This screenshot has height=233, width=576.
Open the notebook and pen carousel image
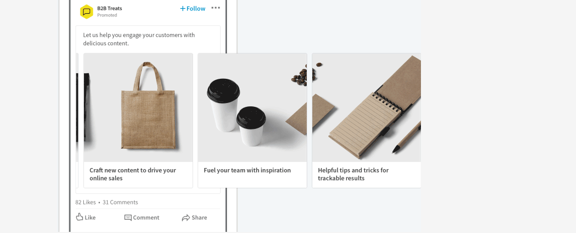click(366, 107)
